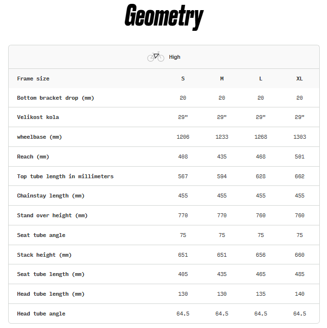Choose the L frame size column header
The image size is (327, 328).
click(x=261, y=79)
